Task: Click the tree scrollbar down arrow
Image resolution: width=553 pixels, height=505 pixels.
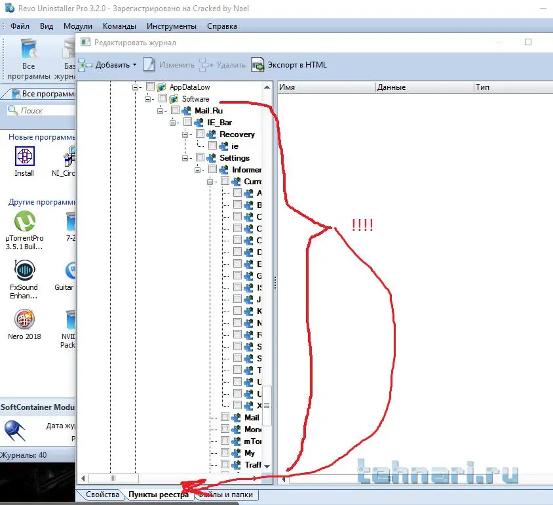Action: tap(267, 466)
